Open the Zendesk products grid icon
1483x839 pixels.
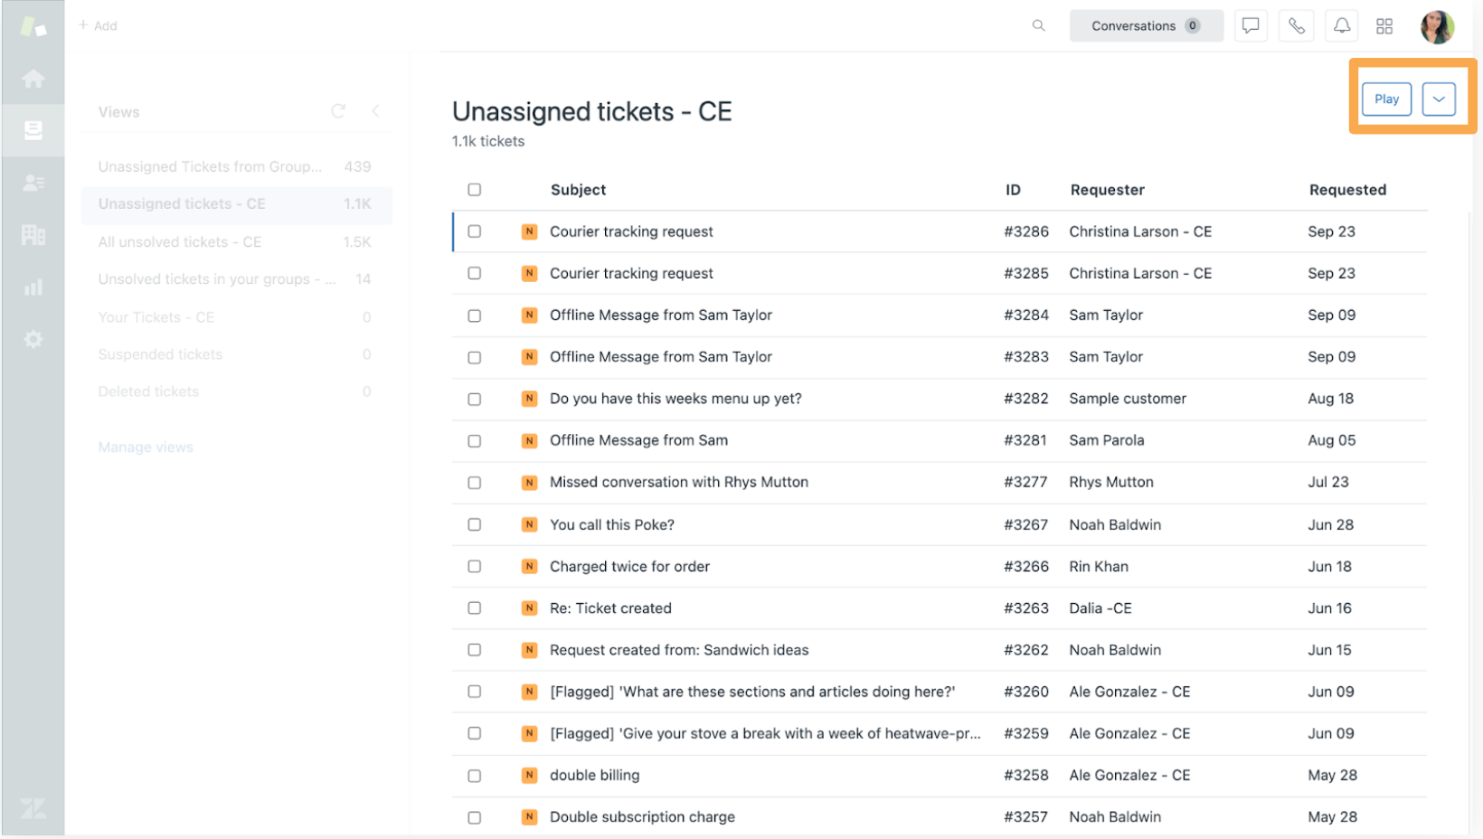1384,25
